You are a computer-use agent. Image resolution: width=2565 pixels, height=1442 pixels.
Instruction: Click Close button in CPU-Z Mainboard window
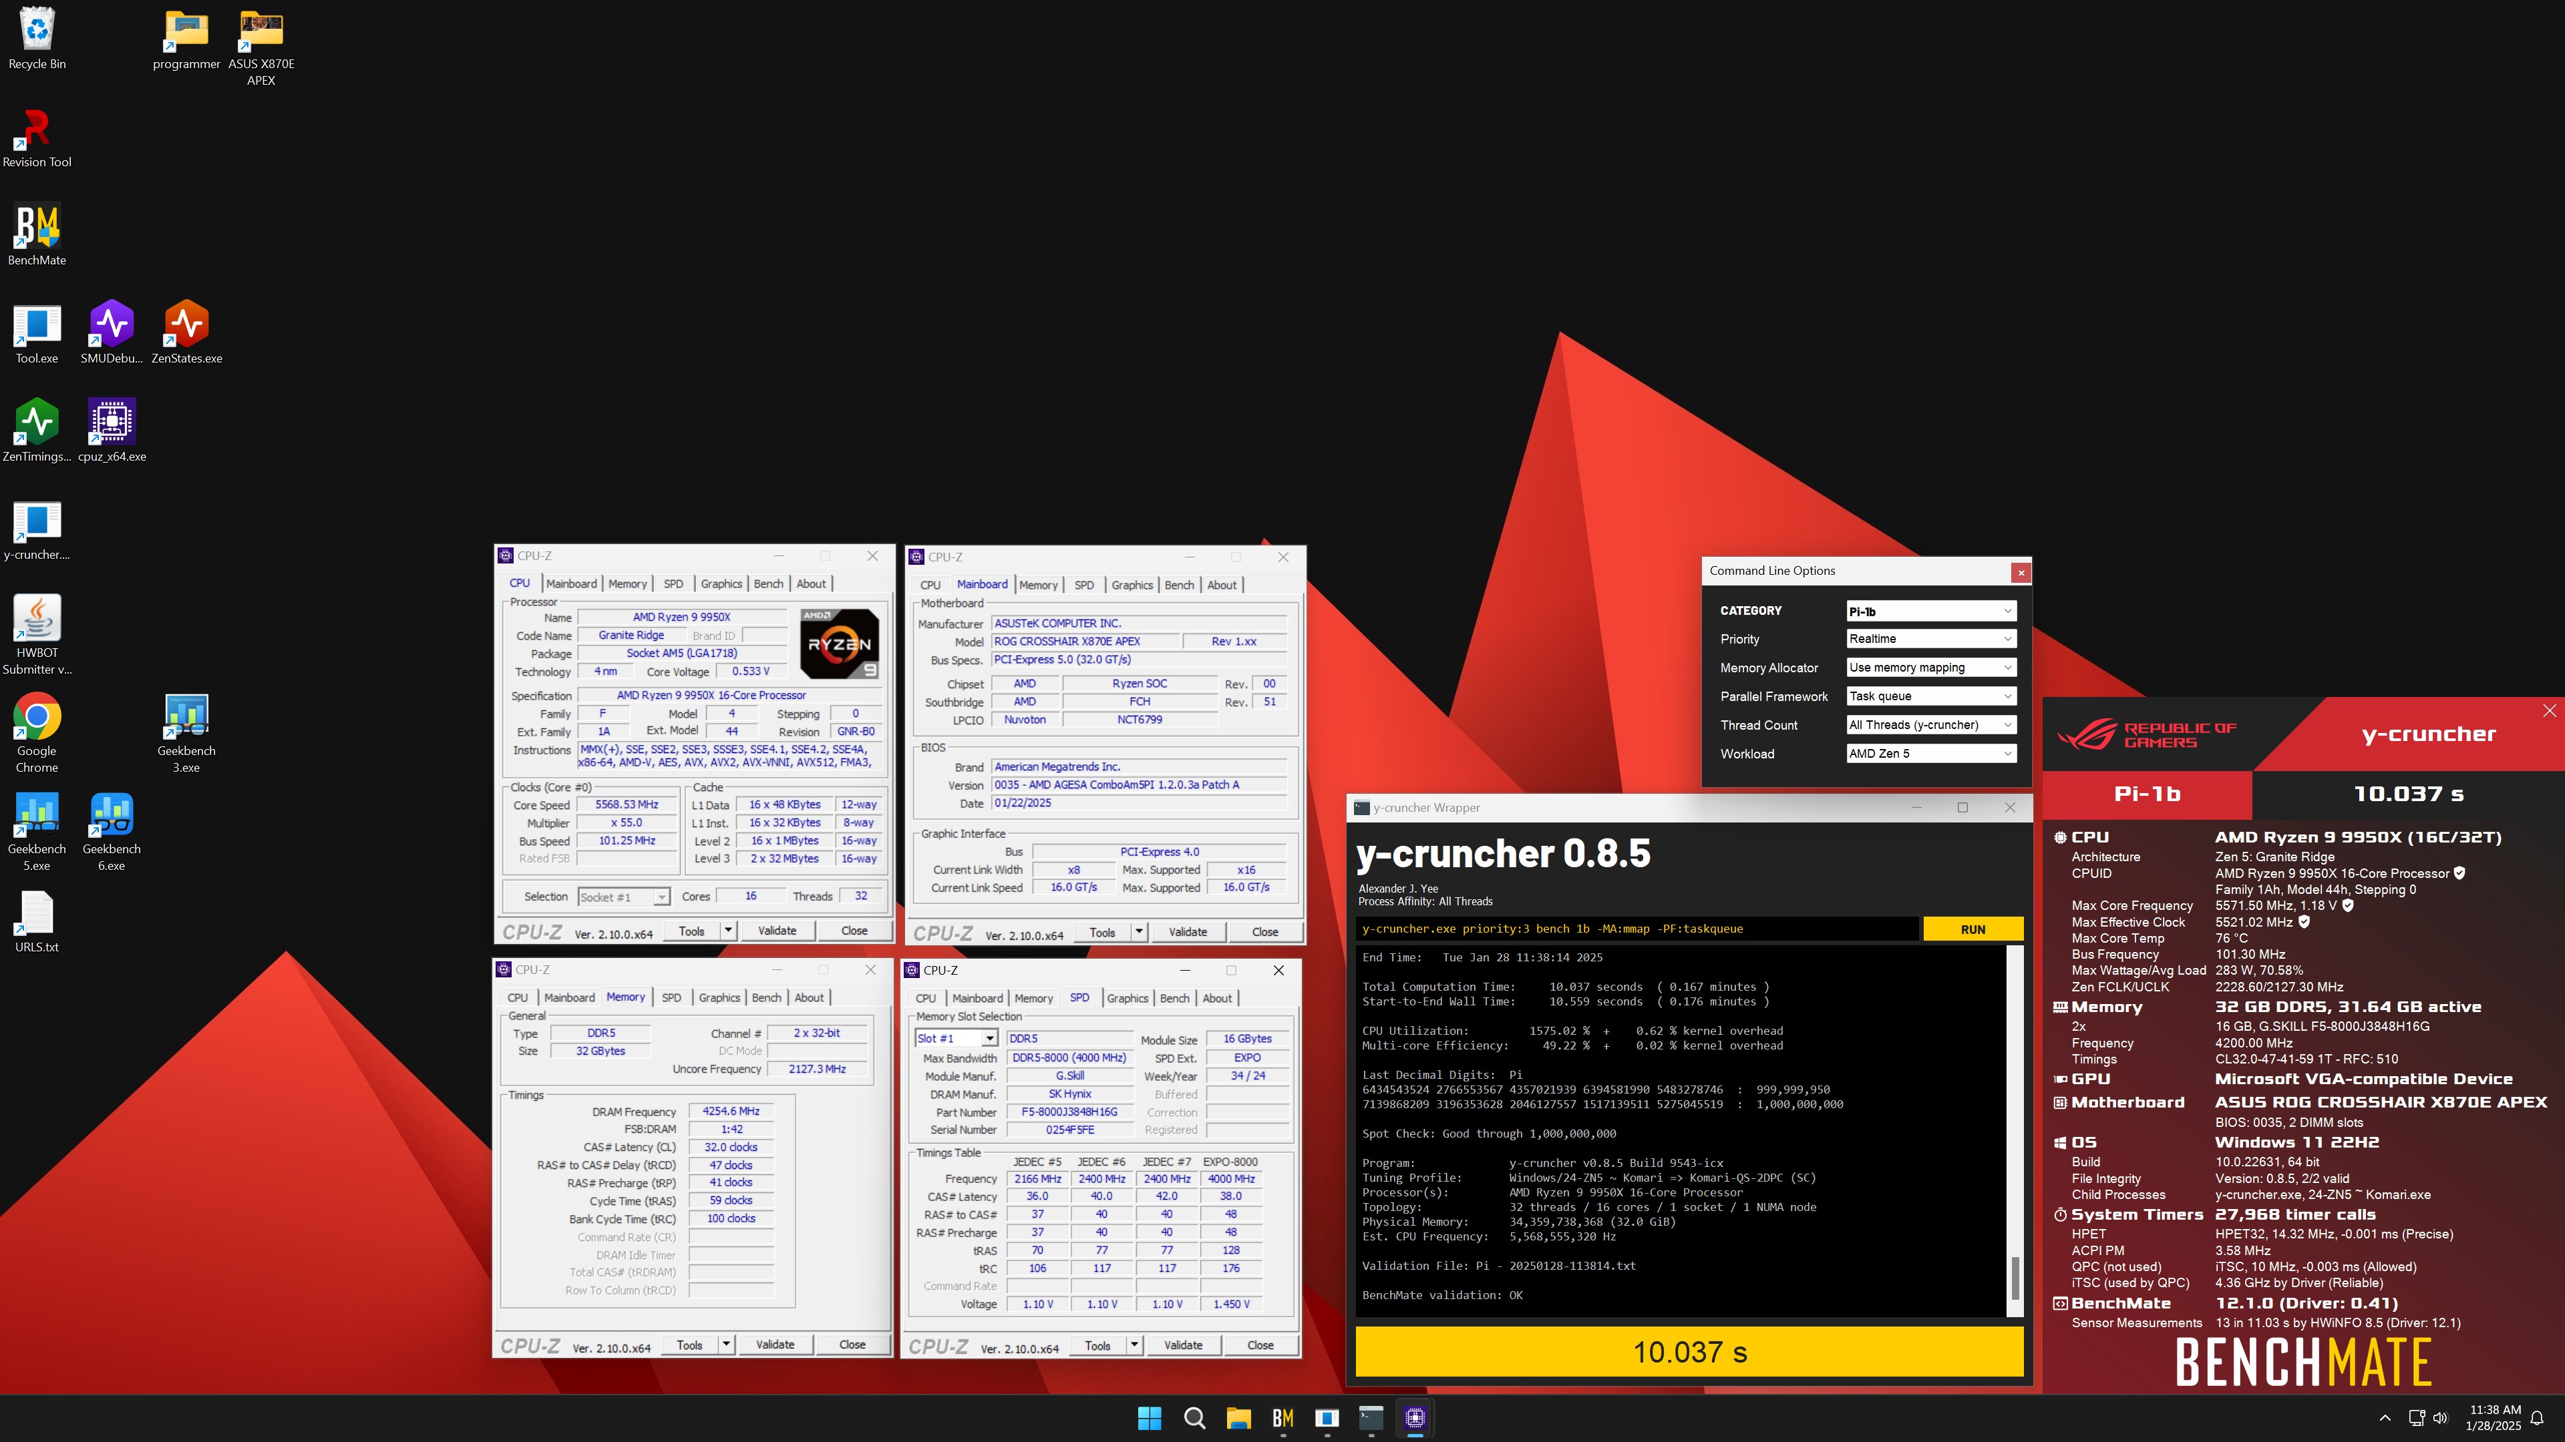(x=1264, y=931)
